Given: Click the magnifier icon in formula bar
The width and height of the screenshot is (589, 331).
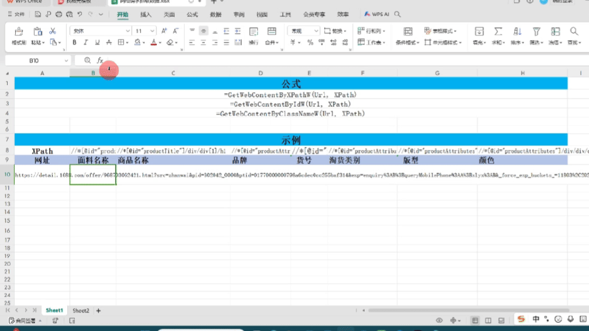Looking at the screenshot, I should coord(87,61).
